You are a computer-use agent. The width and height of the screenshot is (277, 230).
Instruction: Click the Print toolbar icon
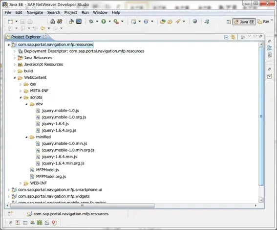click(30, 22)
